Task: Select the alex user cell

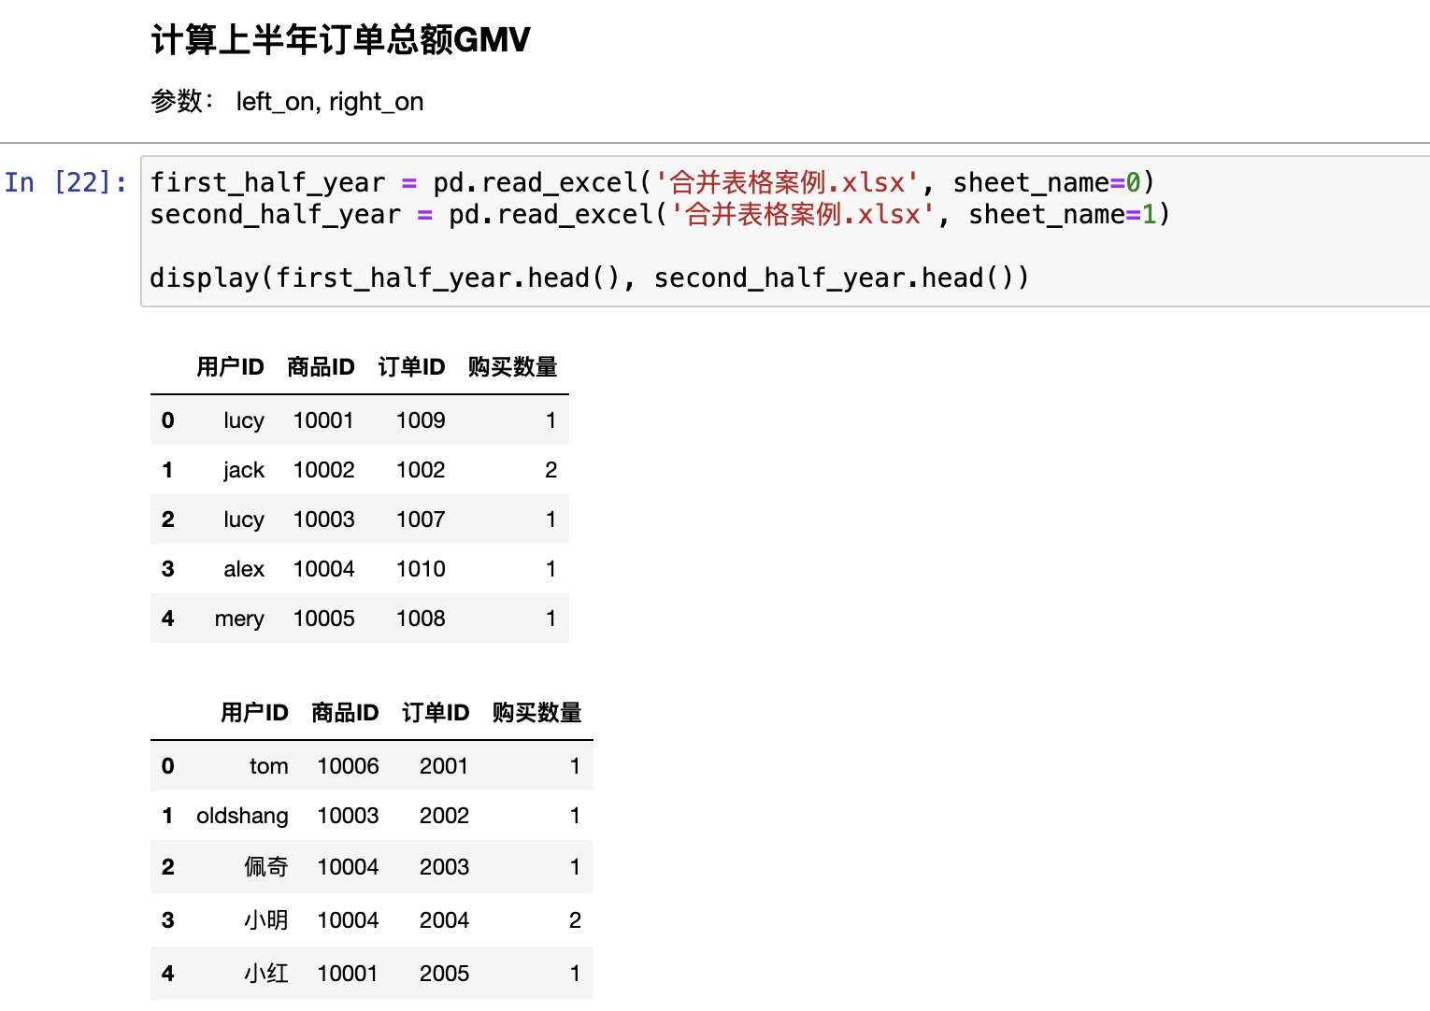Action: point(243,569)
